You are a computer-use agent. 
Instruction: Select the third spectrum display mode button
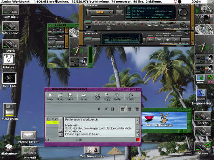coord(168,40)
